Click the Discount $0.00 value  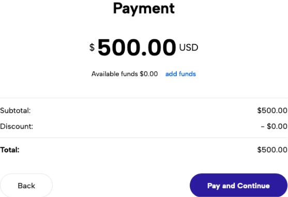[x=277, y=126]
